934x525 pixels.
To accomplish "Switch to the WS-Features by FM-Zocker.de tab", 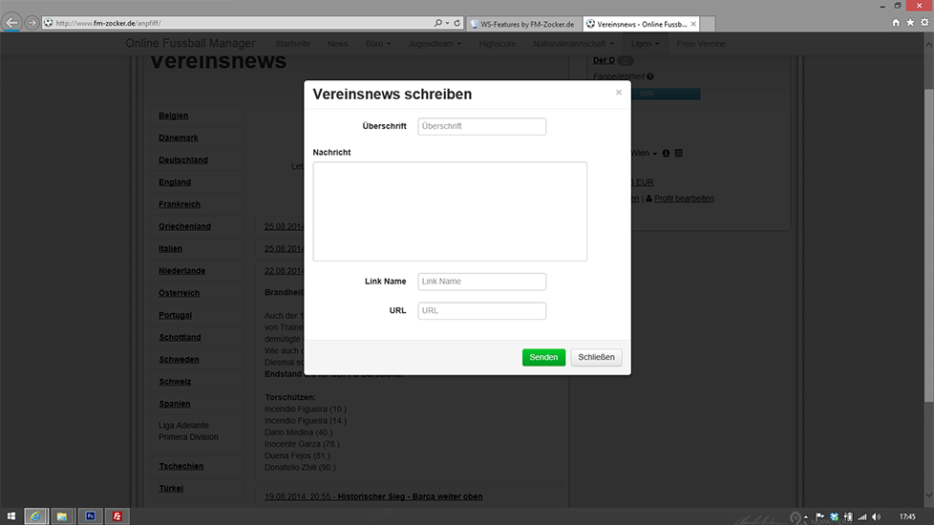I will 525,23.
